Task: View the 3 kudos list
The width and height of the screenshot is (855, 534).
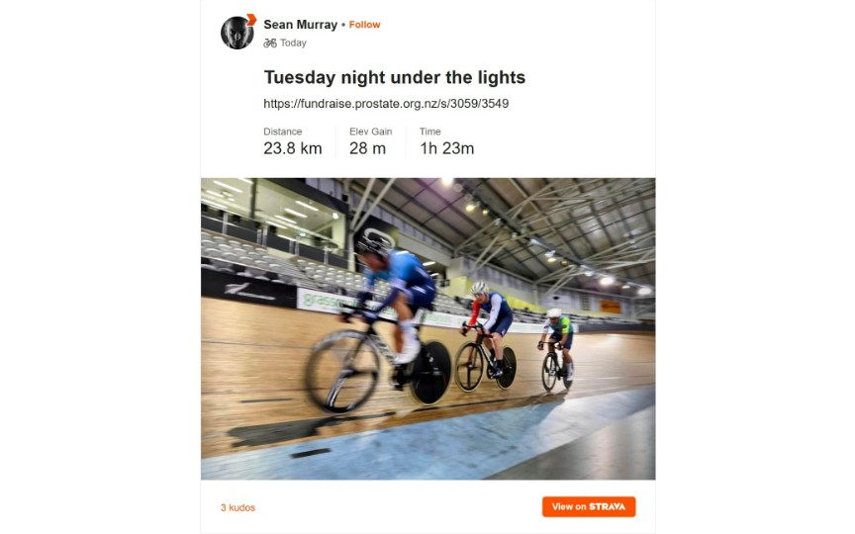Action: click(237, 507)
